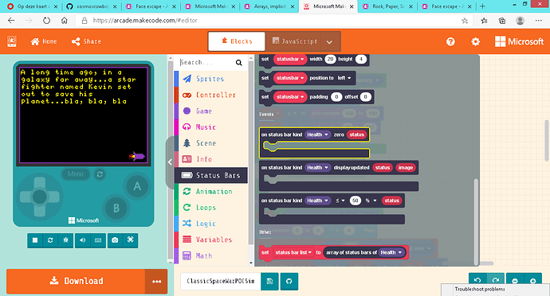
Task: Open GitHub repository button
Action: pos(289,282)
